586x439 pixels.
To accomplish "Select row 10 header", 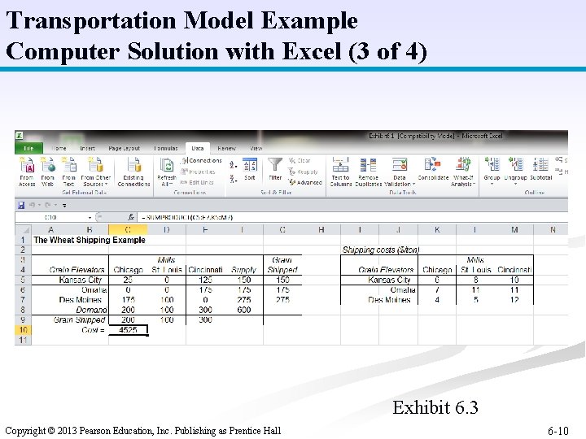I will pos(23,330).
